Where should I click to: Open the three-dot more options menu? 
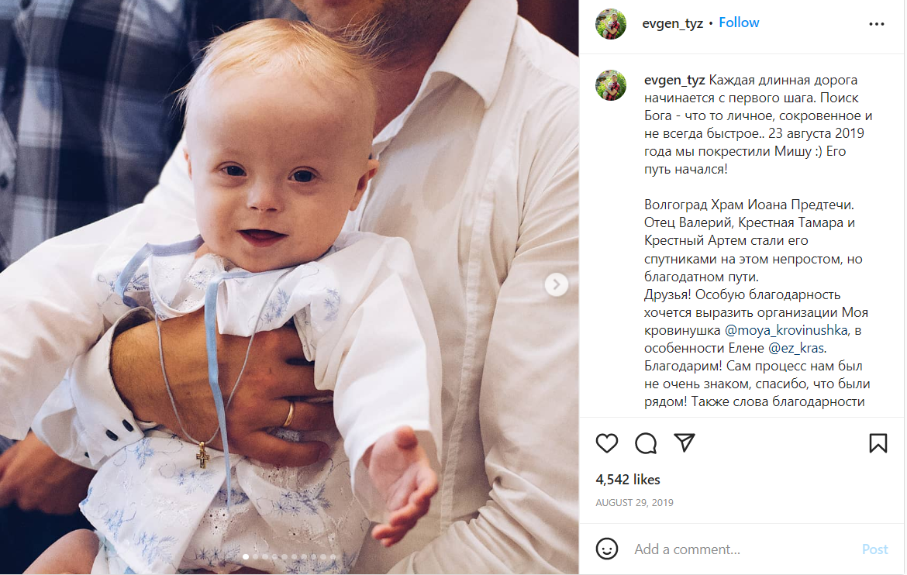click(876, 24)
